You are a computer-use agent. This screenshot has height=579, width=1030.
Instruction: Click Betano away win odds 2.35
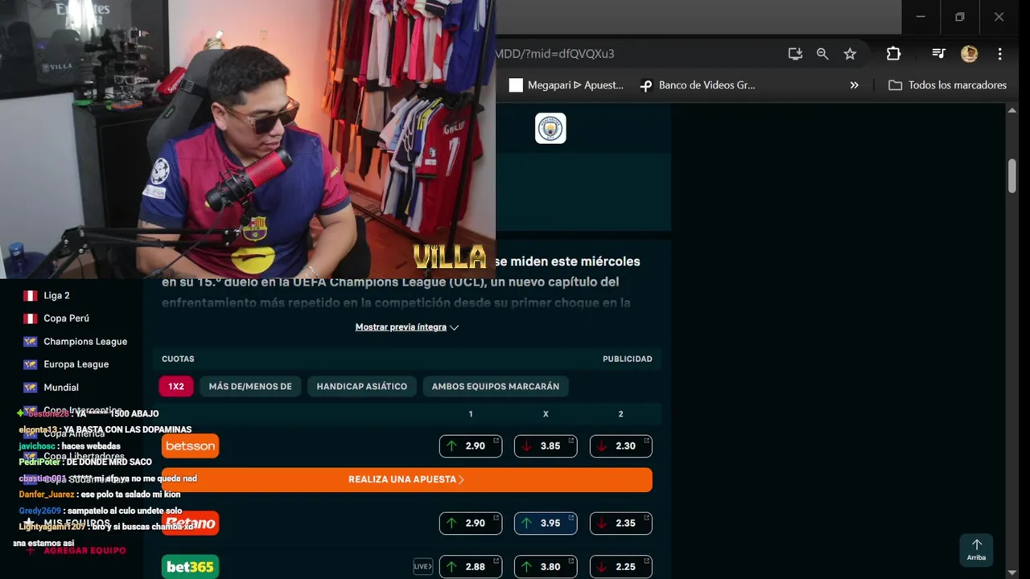coord(620,523)
